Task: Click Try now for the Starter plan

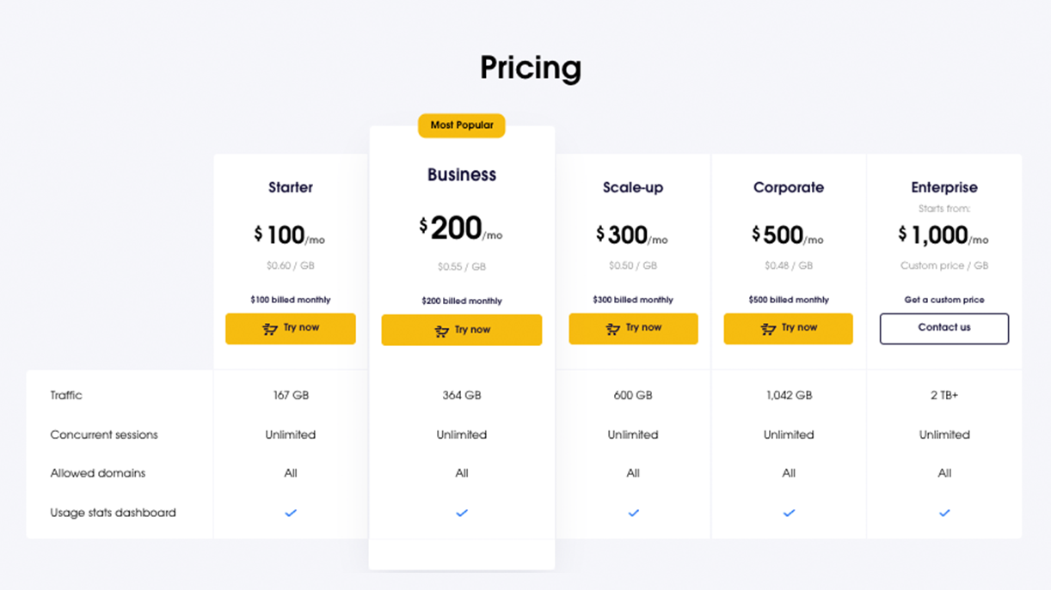Action: coord(291,329)
